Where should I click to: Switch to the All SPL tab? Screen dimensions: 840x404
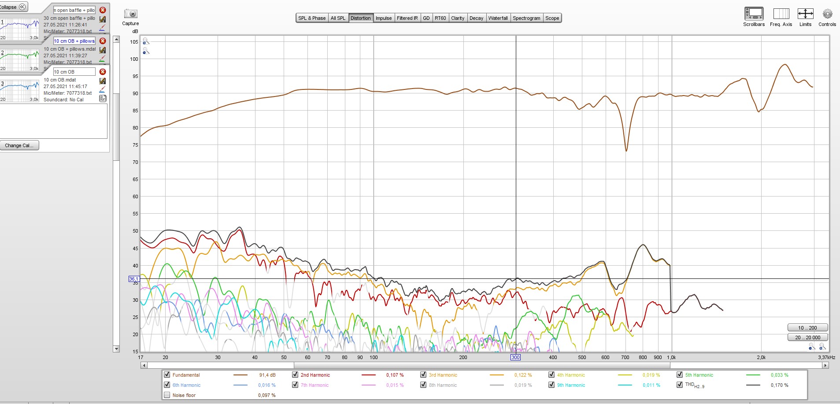tap(338, 18)
